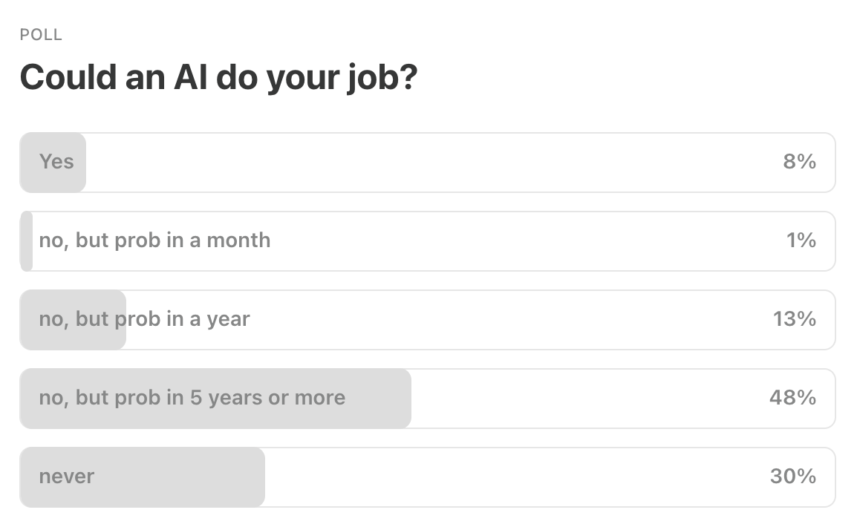Click the empty area of the "Yes" row
Screen dimensions: 857x527
point(446,162)
